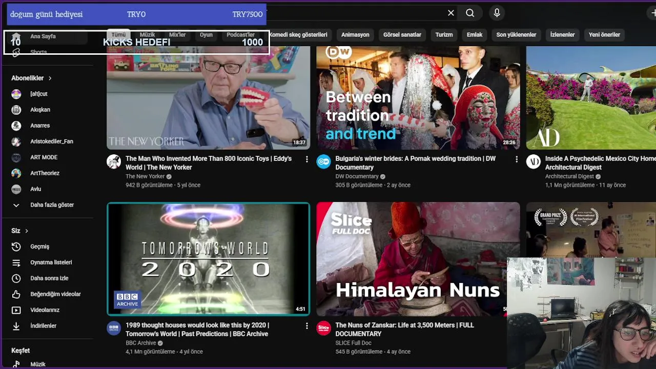The width and height of the screenshot is (656, 369).
Task: Open 1989 thought houses video title
Action: point(197,330)
